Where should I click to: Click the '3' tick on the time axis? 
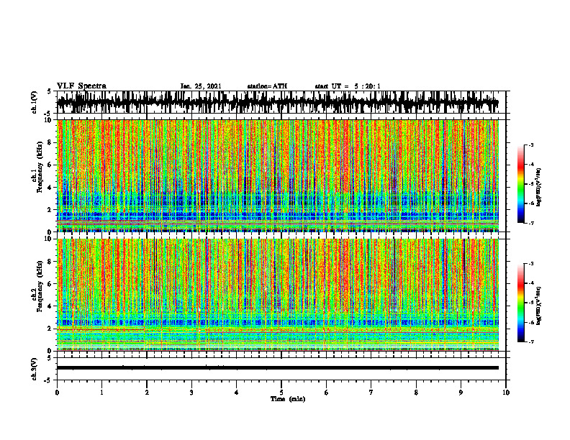[x=191, y=393]
